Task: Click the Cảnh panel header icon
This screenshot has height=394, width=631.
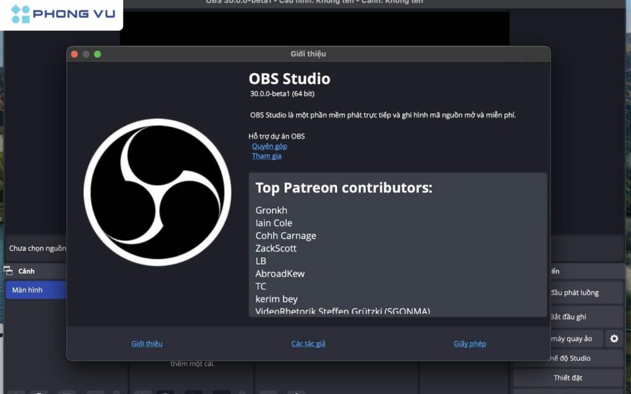Action: 9,270
